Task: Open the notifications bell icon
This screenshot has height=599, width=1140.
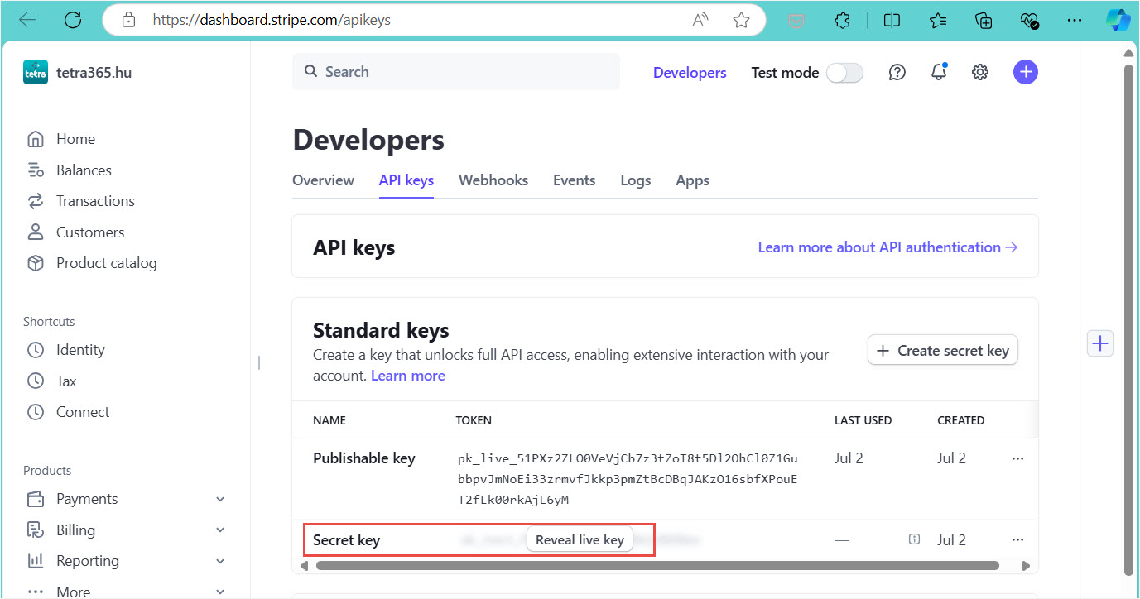Action: (x=939, y=73)
